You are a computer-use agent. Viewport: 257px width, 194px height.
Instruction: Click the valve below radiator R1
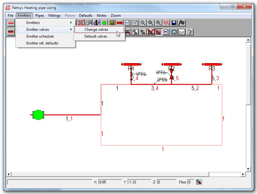[131, 75]
